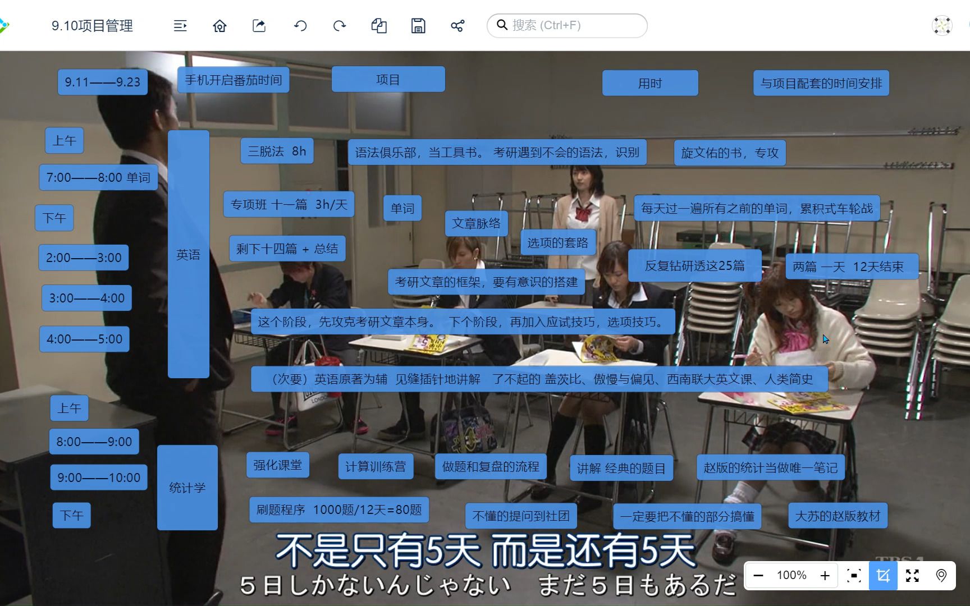
Task: Select the 强化课堂 node
Action: pyautogui.click(x=277, y=465)
